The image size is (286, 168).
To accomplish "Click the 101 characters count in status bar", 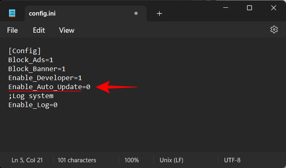I will click(x=77, y=160).
